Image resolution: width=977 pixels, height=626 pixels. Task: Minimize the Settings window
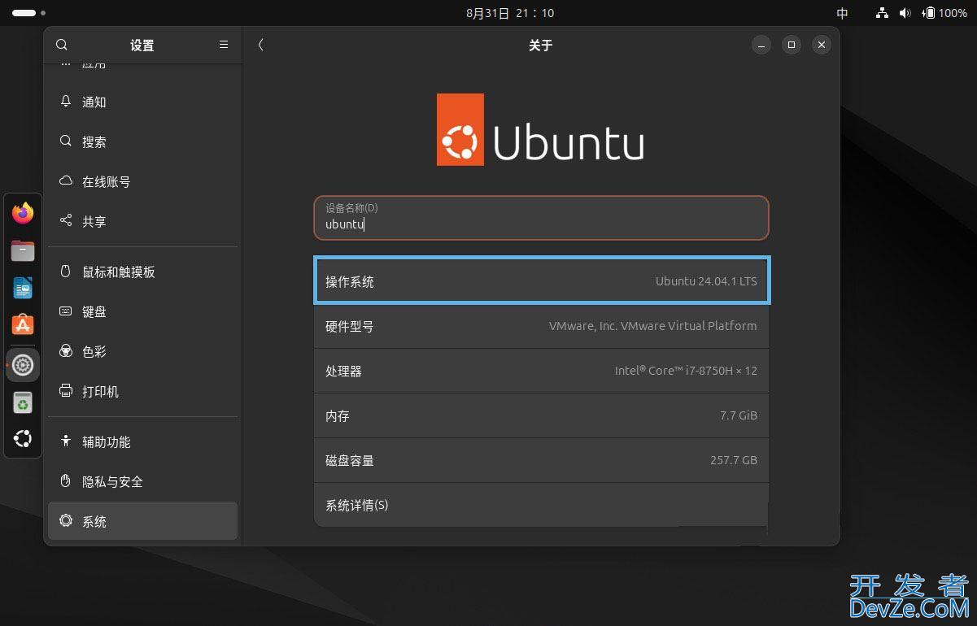761,45
